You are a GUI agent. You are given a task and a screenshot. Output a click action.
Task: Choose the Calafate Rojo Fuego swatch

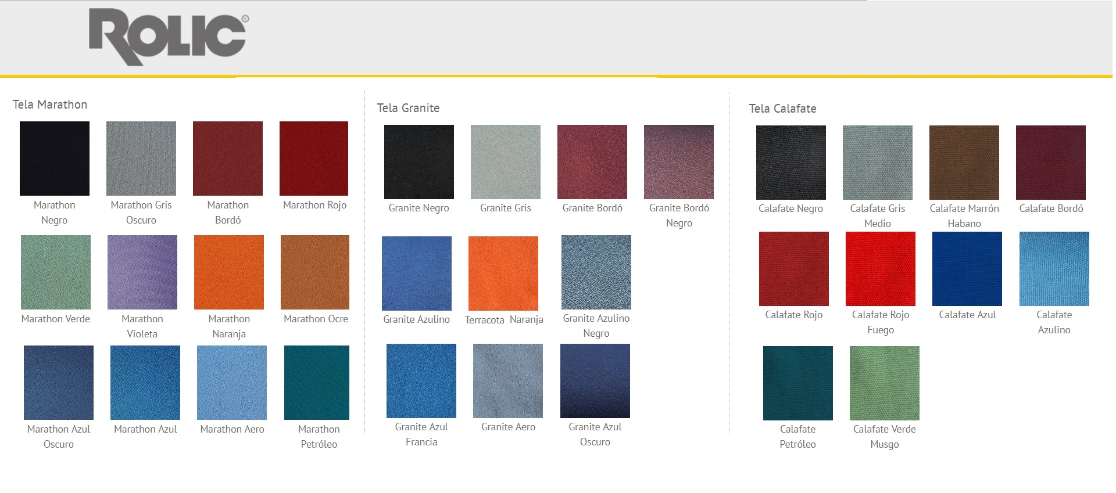coord(881,268)
